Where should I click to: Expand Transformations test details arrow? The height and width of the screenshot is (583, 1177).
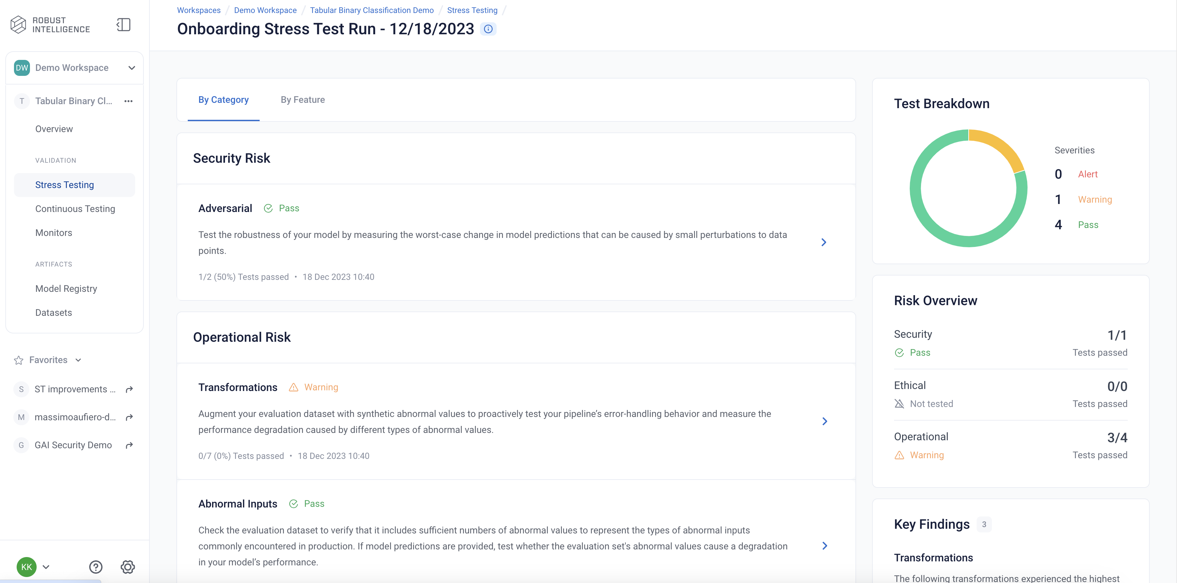pyautogui.click(x=824, y=421)
